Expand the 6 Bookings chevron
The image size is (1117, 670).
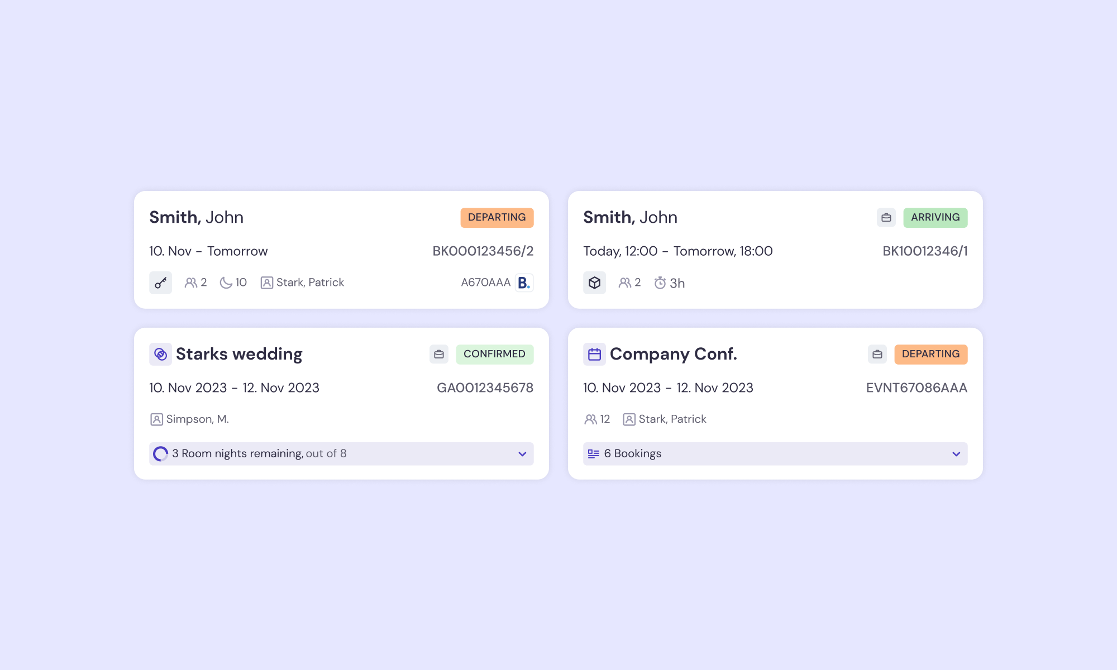click(956, 454)
